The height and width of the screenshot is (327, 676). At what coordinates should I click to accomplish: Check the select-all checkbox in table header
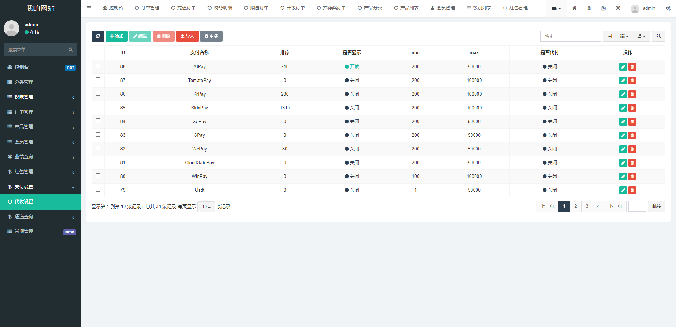point(98,52)
